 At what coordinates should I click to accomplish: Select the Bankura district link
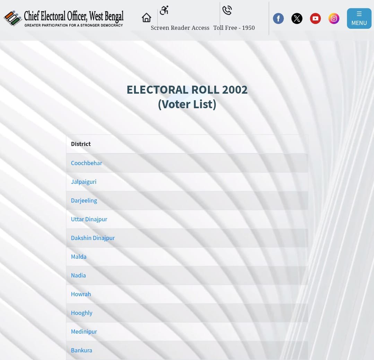[81, 350]
